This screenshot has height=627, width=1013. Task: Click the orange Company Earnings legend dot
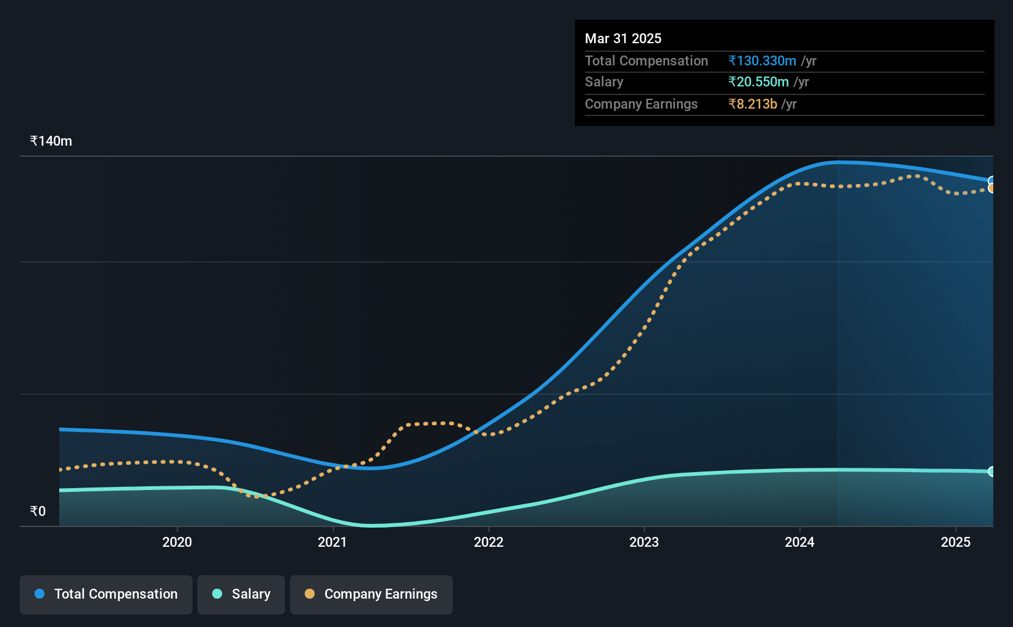point(310,594)
